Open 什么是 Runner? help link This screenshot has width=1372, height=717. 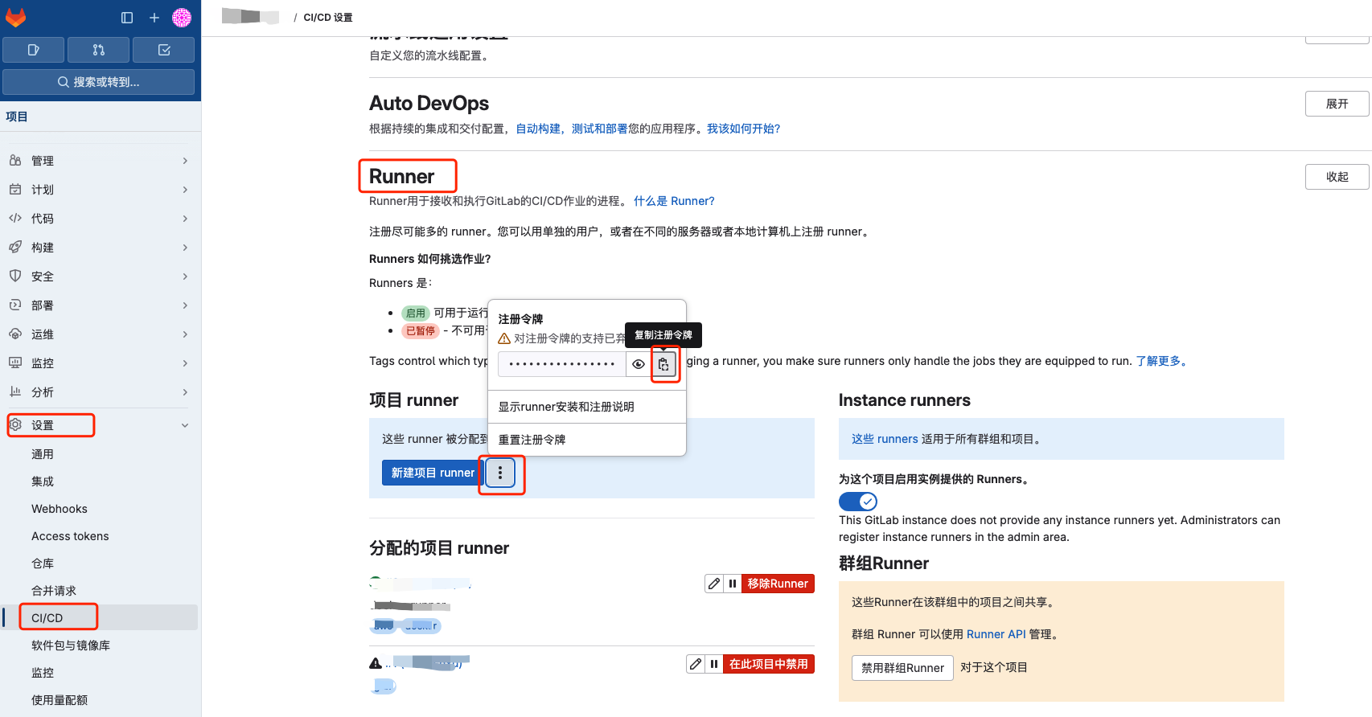[674, 201]
